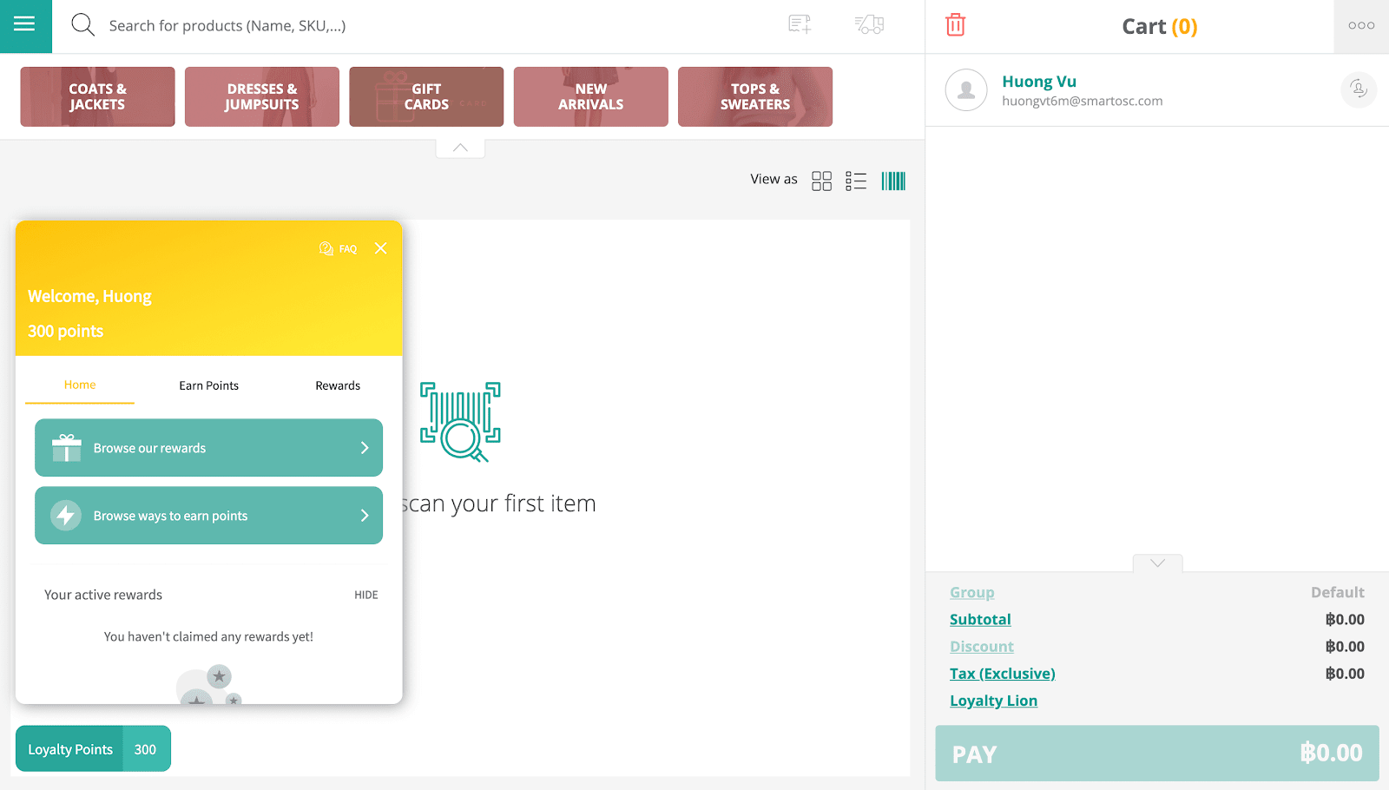Open cart options three-dots menu
The height and width of the screenshot is (790, 1389).
1360,26
